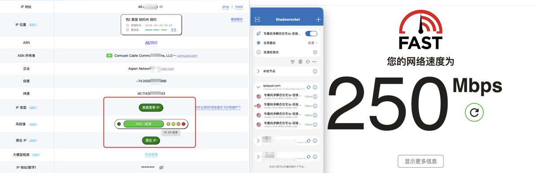Click the dark green dot left of the risk bar
Image resolution: width=539 pixels, height=173 pixels.
click(x=119, y=124)
